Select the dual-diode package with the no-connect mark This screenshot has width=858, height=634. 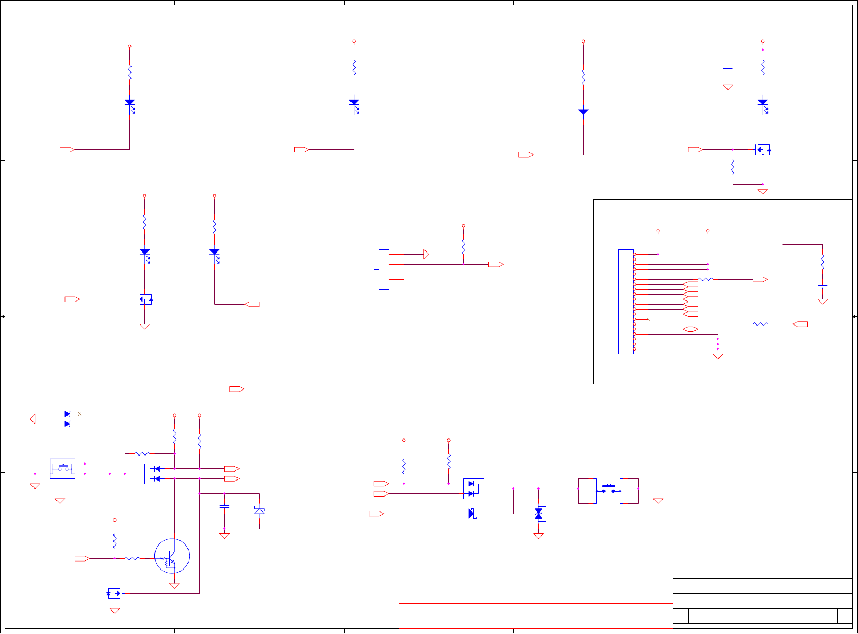click(65, 419)
